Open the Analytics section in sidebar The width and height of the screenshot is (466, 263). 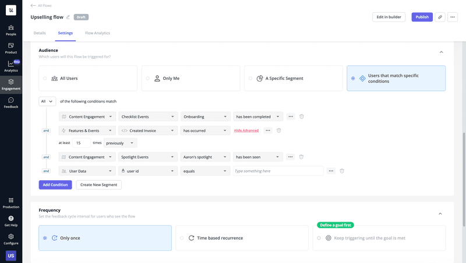(11, 66)
